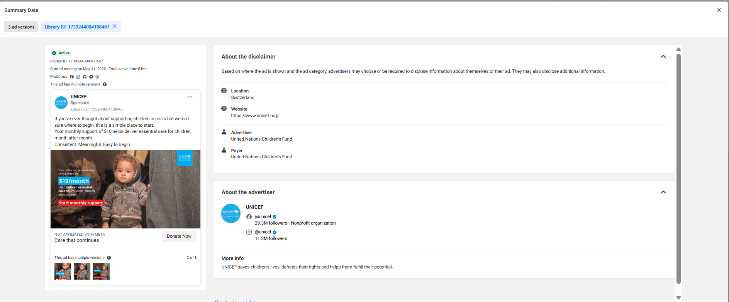Image resolution: width=729 pixels, height=302 pixels.
Task: Click the "More info" heading
Action: click(x=232, y=258)
